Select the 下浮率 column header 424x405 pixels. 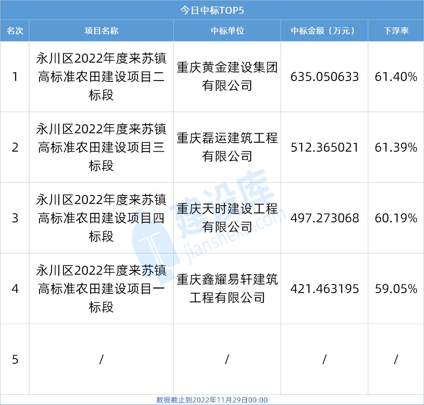click(x=395, y=31)
